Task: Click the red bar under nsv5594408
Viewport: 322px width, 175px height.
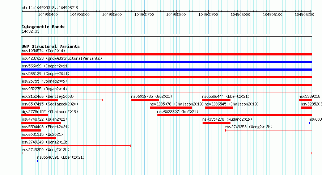Action: pyautogui.click(x=31, y=130)
